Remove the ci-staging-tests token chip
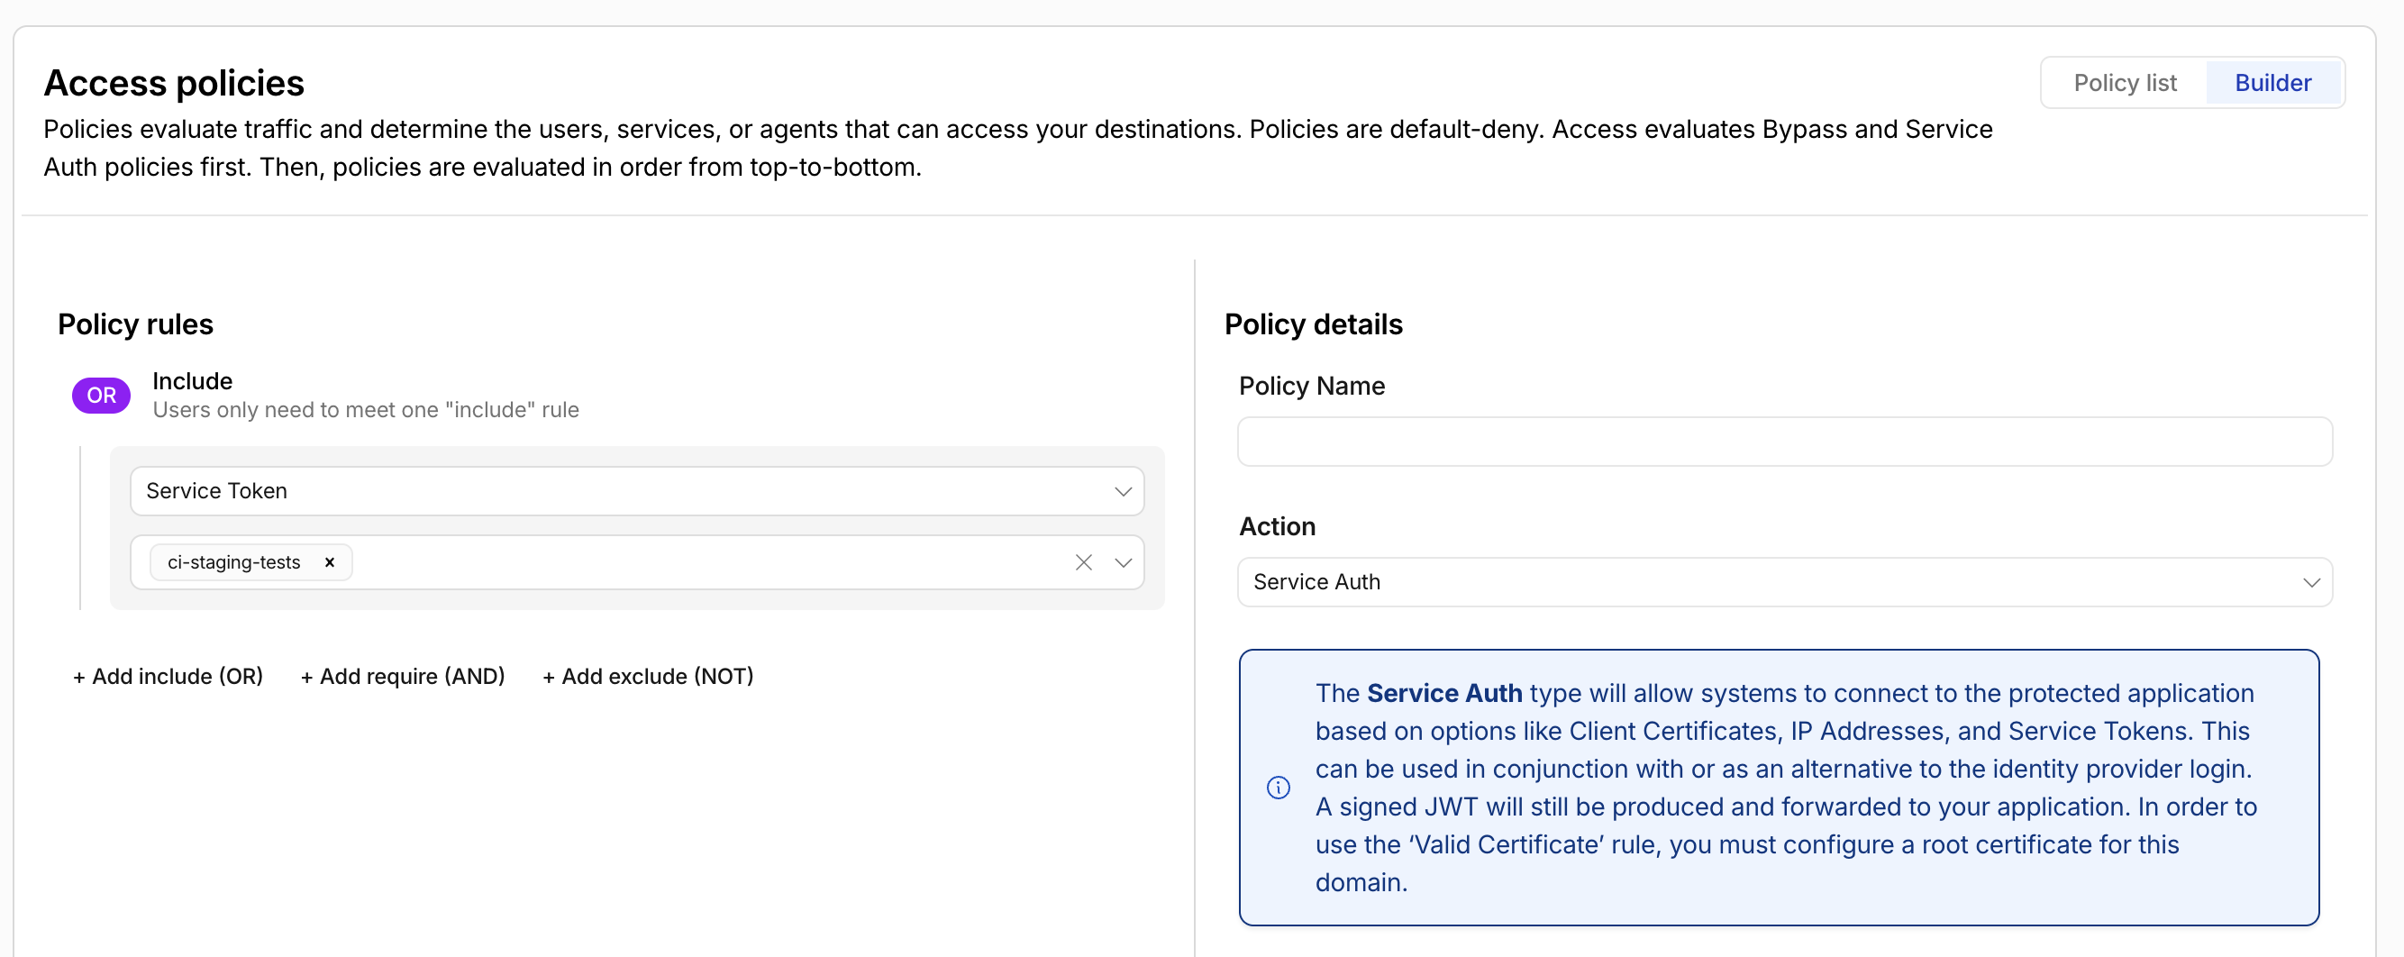 coord(330,562)
